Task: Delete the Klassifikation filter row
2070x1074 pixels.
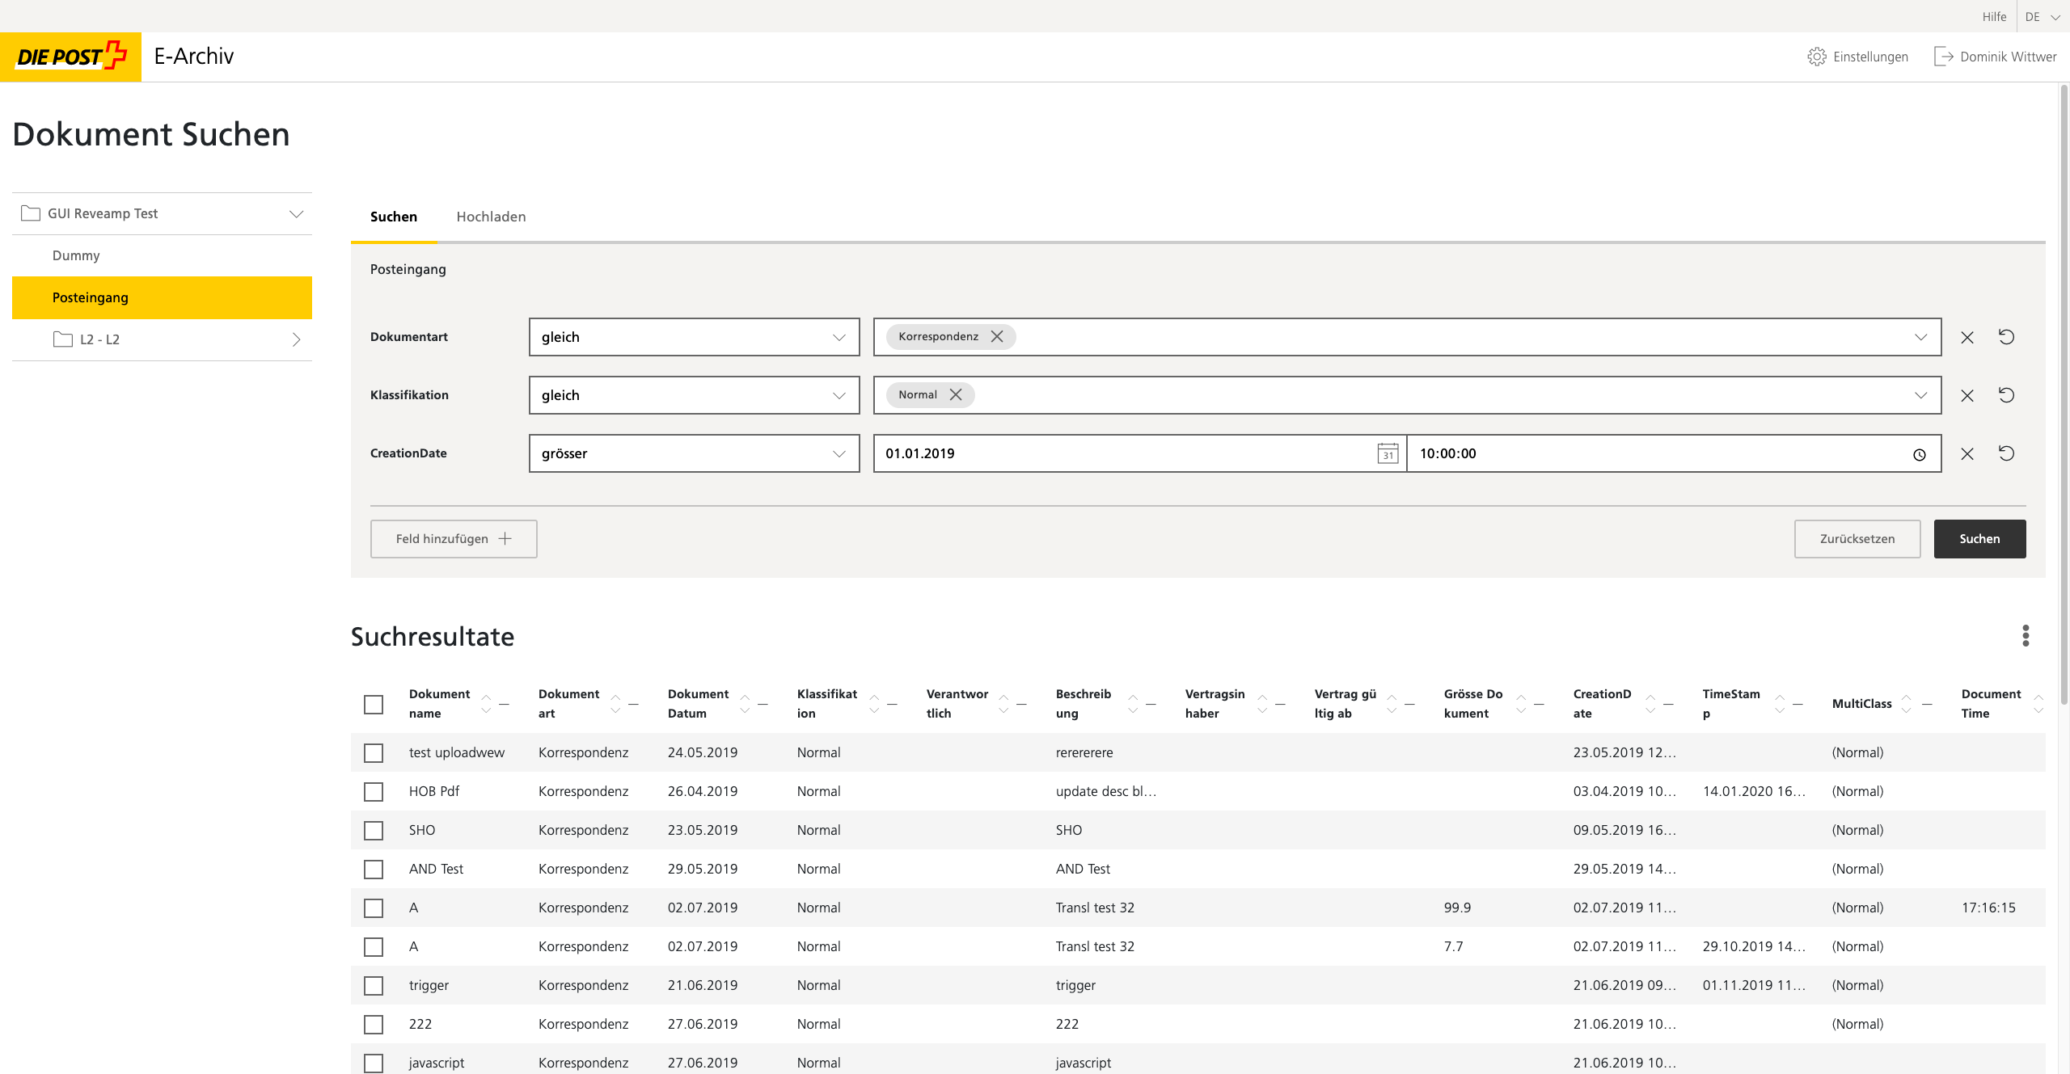Action: 1967,395
